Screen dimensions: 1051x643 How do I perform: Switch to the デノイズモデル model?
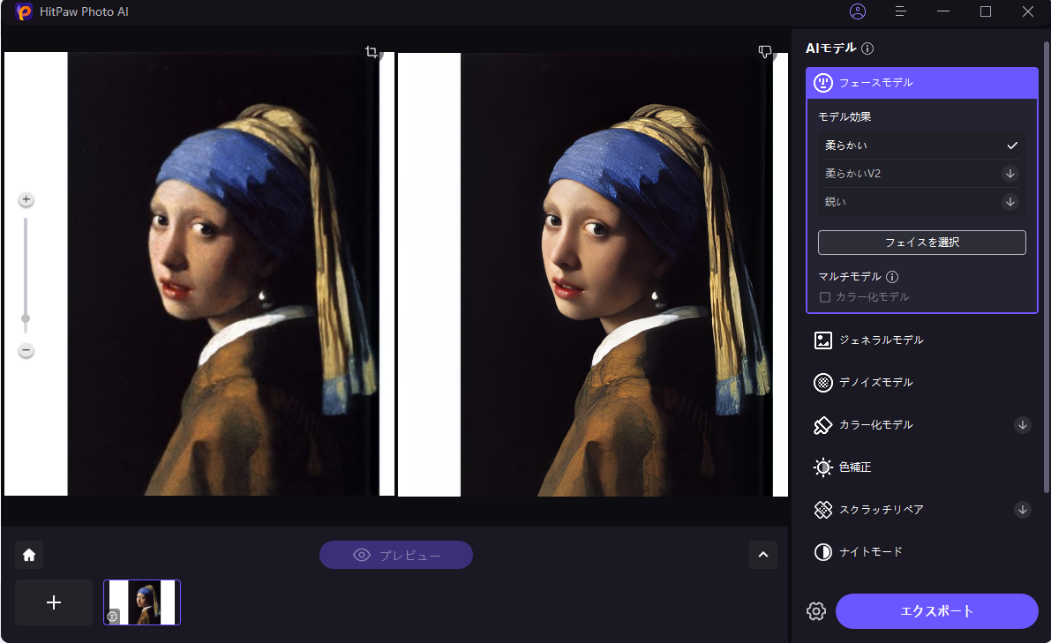click(875, 383)
